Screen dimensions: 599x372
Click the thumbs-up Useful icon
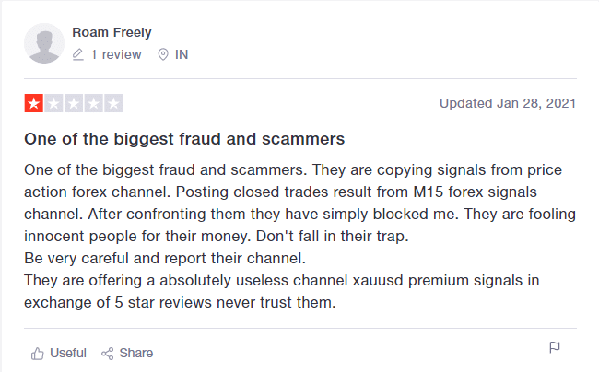38,353
